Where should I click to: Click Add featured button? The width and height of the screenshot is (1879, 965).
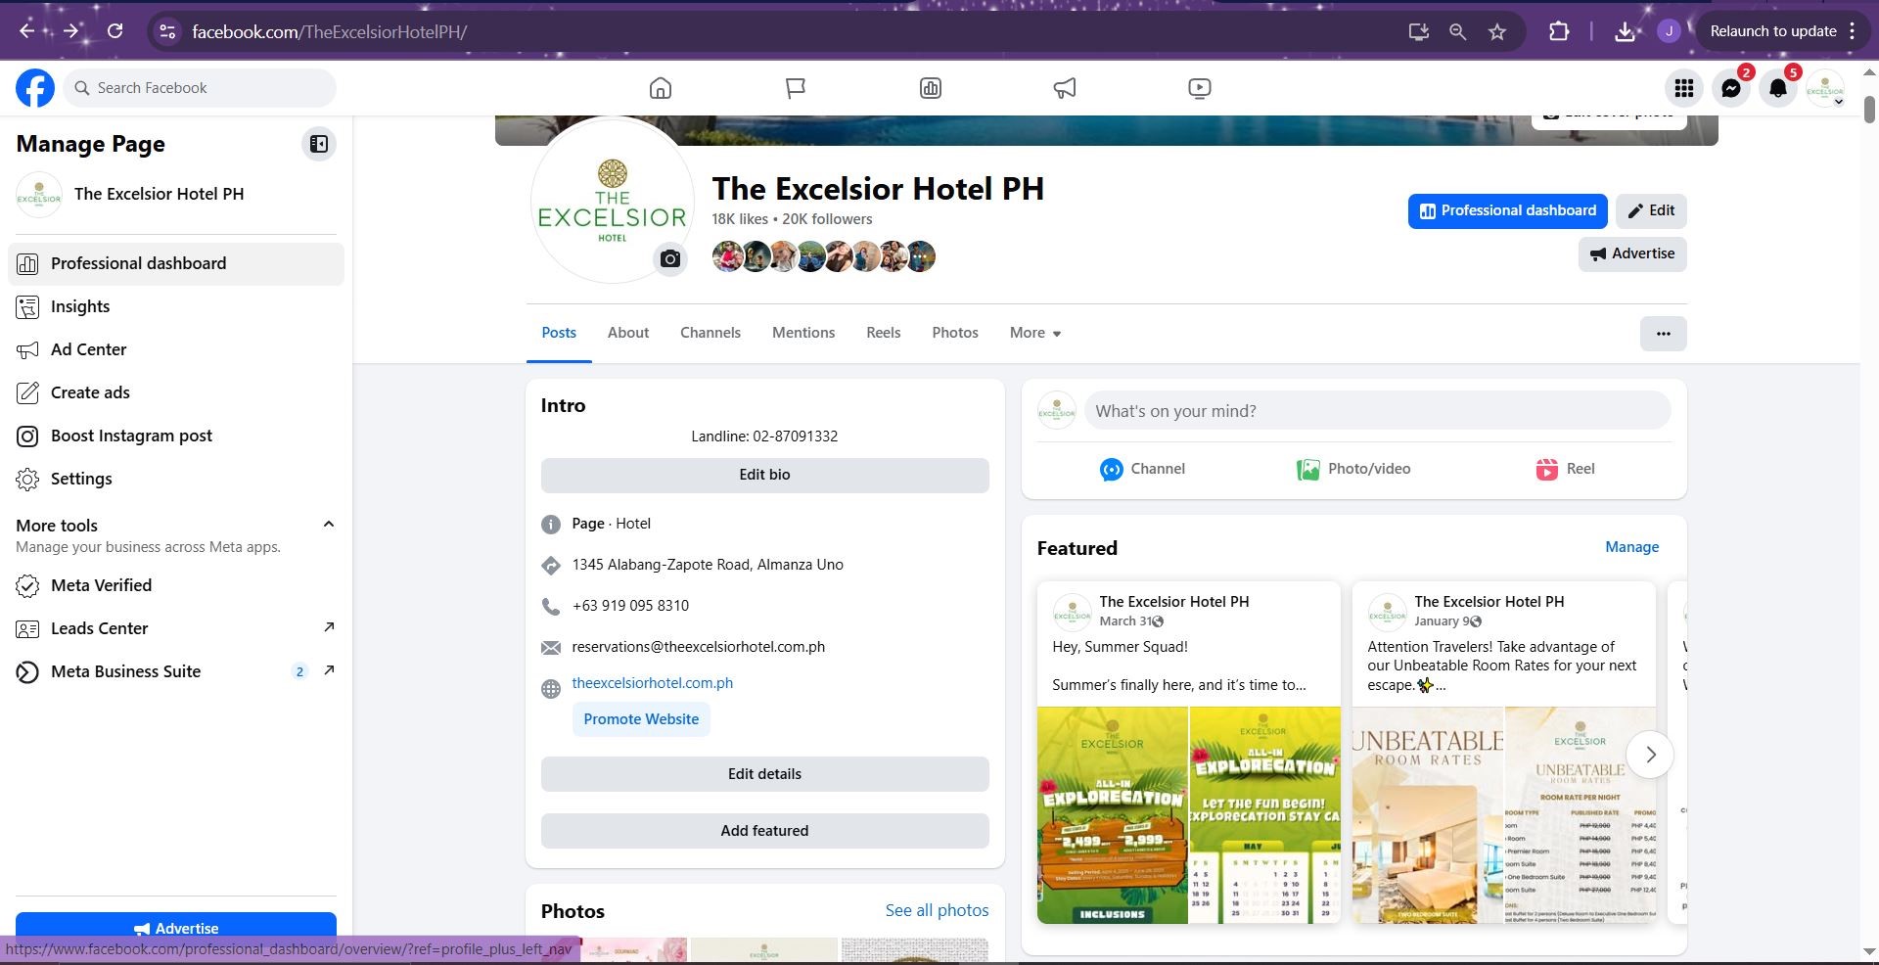[x=764, y=831]
